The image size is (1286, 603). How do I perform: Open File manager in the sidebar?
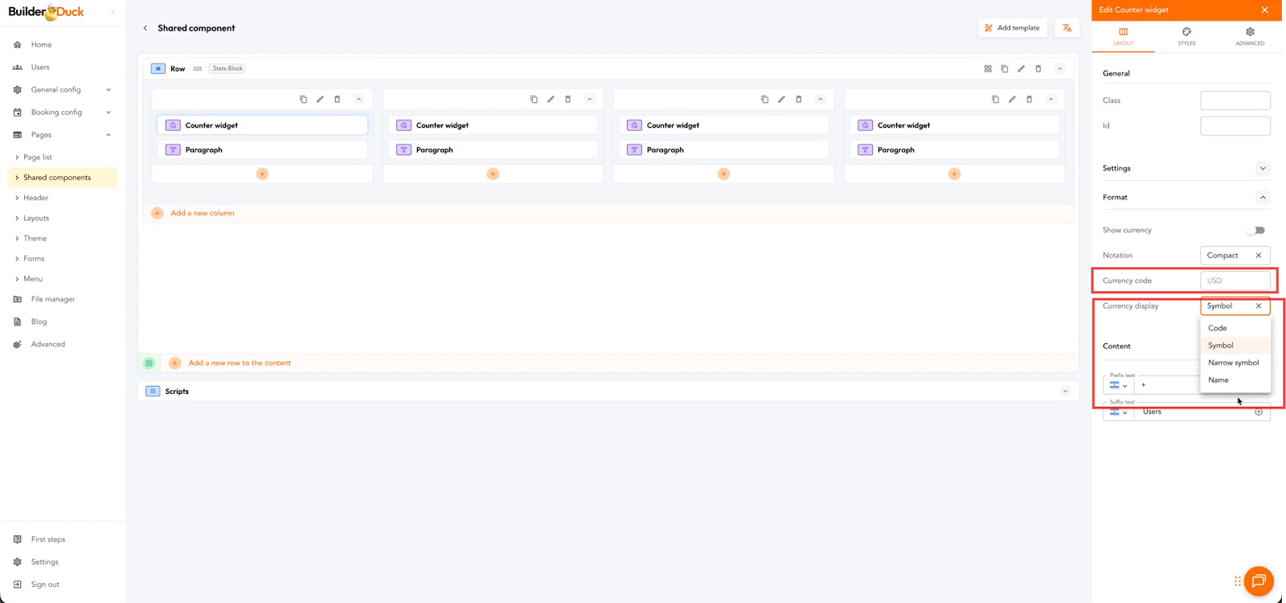point(53,299)
